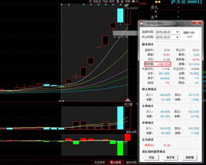Screen dimensions: 206x165
Task: Toggle 均线 moving averages button
Action: 105,1
